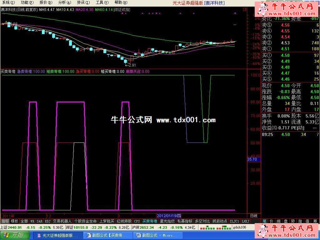Click the 2012/01/19/四 date marker on the time axis

[169, 216]
